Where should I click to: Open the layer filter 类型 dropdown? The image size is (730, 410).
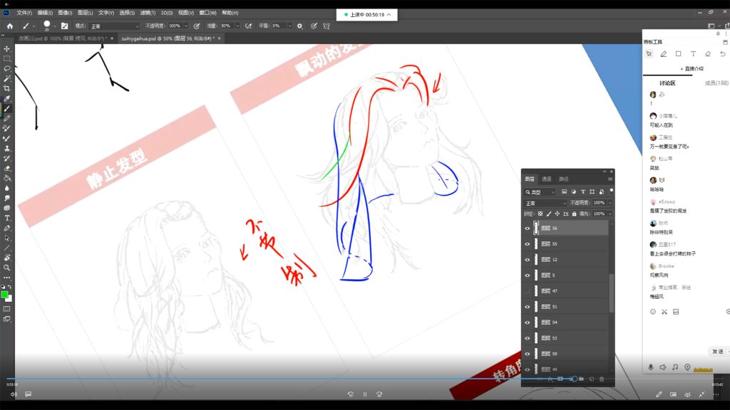pyautogui.click(x=540, y=192)
